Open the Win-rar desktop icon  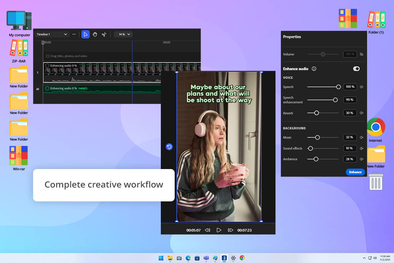click(x=19, y=158)
